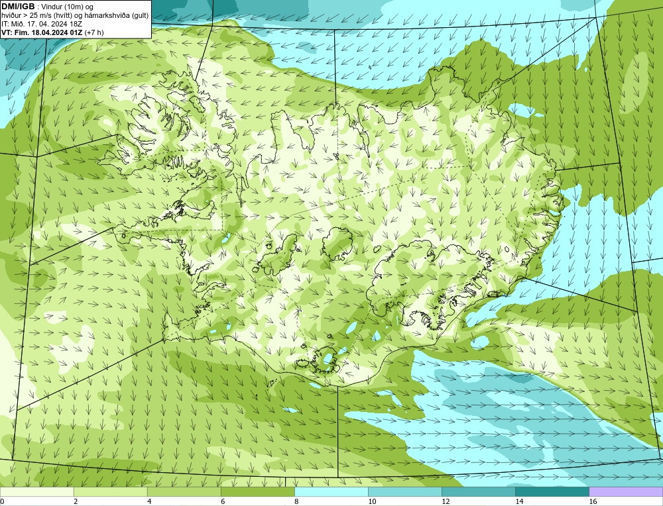Click the 'DMI/IGB' title text
Image resolution: width=663 pixels, height=506 pixels.
pyautogui.click(x=18, y=7)
